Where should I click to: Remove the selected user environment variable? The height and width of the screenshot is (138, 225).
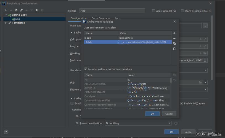(x=174, y=38)
